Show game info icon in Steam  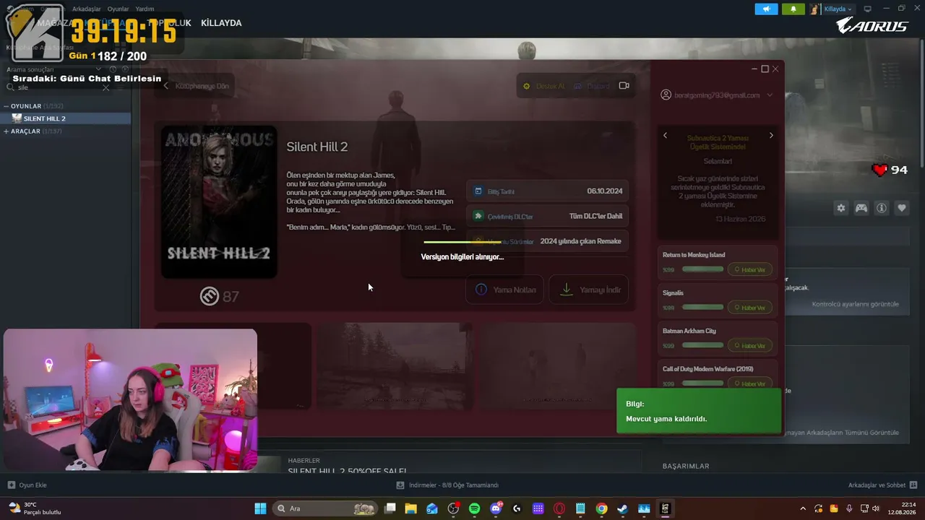point(882,208)
